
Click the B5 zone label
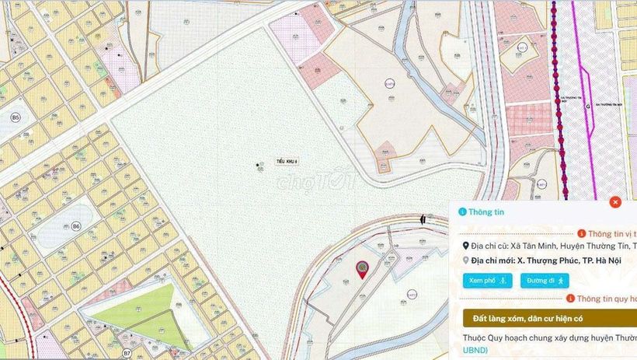[16, 118]
